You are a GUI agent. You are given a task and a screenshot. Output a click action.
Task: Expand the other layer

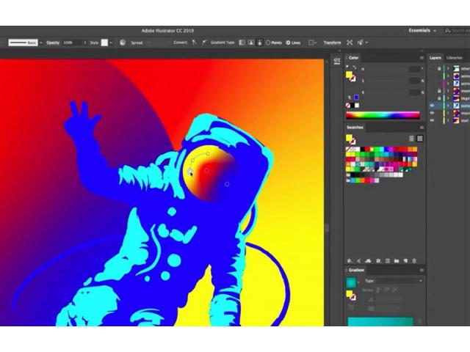pyautogui.click(x=449, y=68)
